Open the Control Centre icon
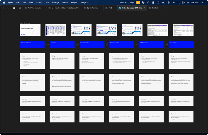The image size is (208, 135). (183, 2)
